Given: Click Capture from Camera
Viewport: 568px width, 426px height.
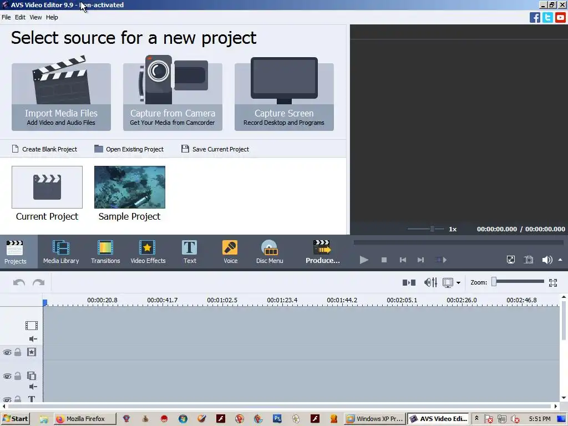Looking at the screenshot, I should 173,93.
